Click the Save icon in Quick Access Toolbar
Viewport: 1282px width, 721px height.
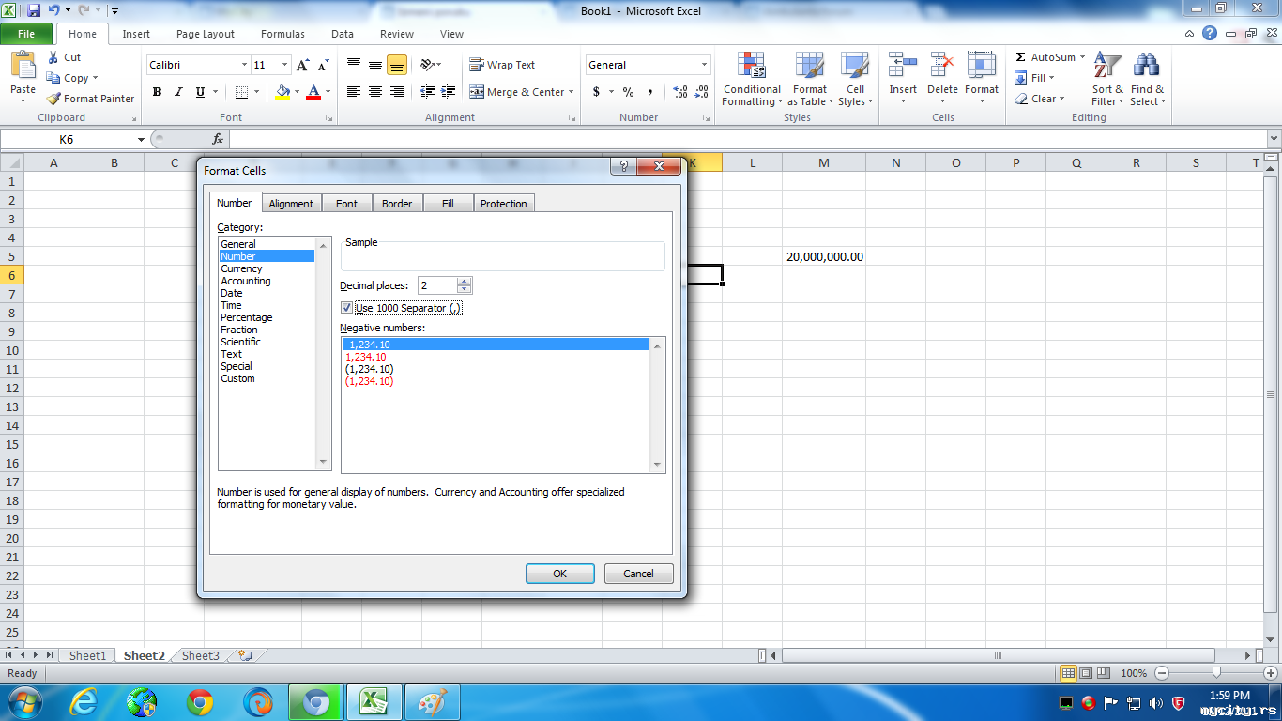[34, 10]
